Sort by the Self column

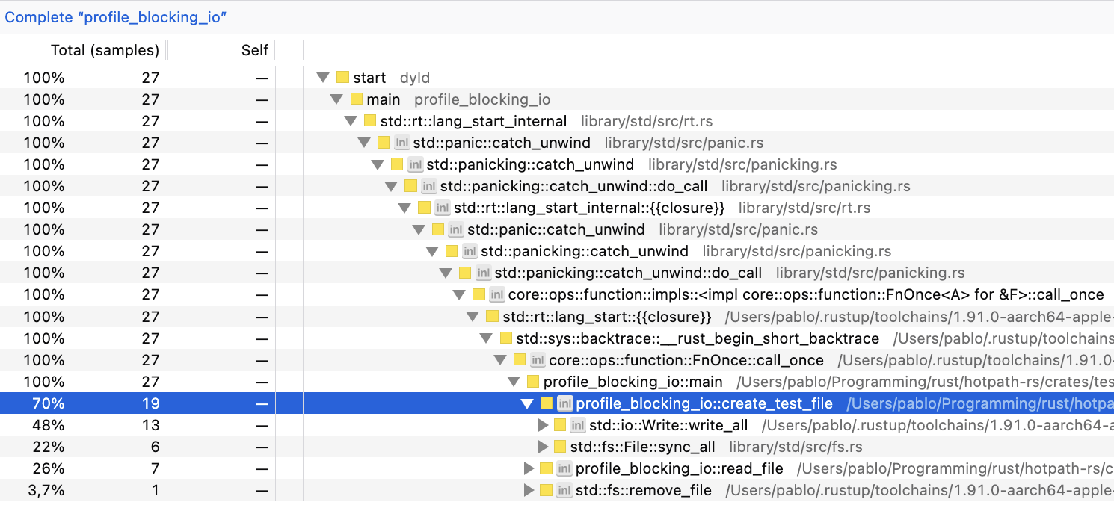[256, 49]
